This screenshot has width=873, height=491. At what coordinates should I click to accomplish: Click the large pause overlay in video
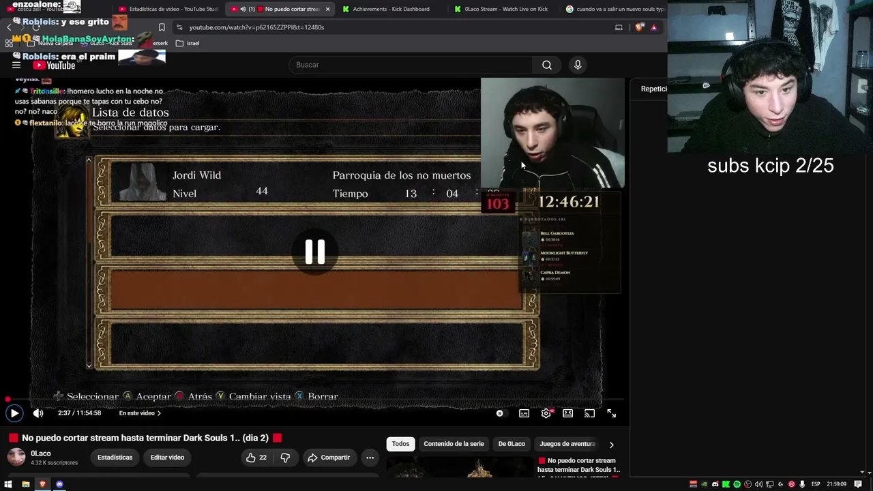click(314, 252)
